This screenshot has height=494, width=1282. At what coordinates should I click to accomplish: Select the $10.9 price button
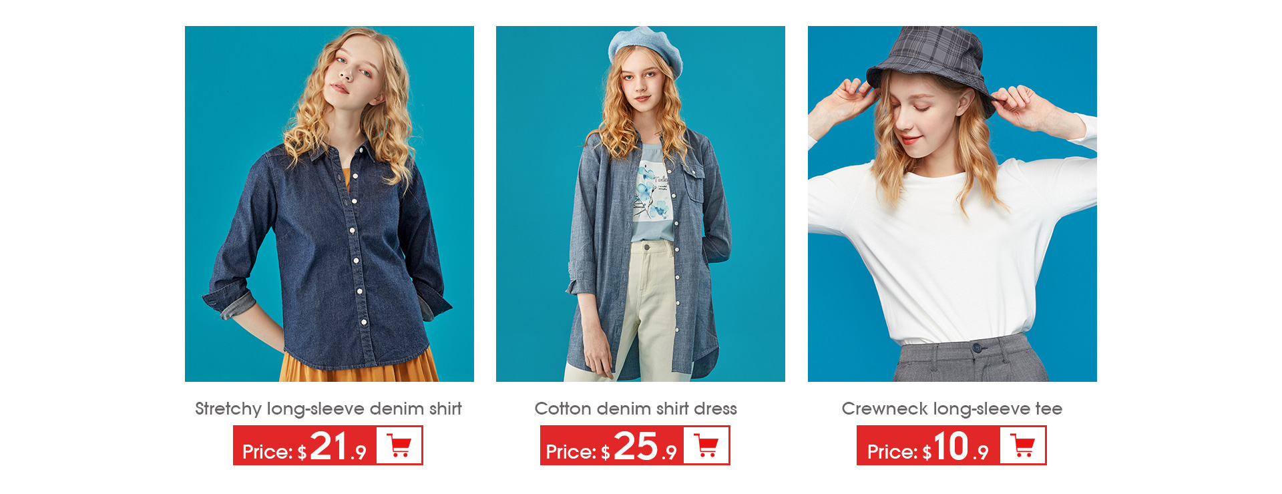[x=951, y=445]
